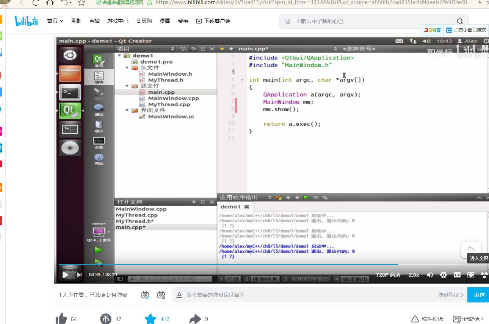Toggle the danmaku display switch
Viewport: 489px width, 324px height.
(146, 295)
